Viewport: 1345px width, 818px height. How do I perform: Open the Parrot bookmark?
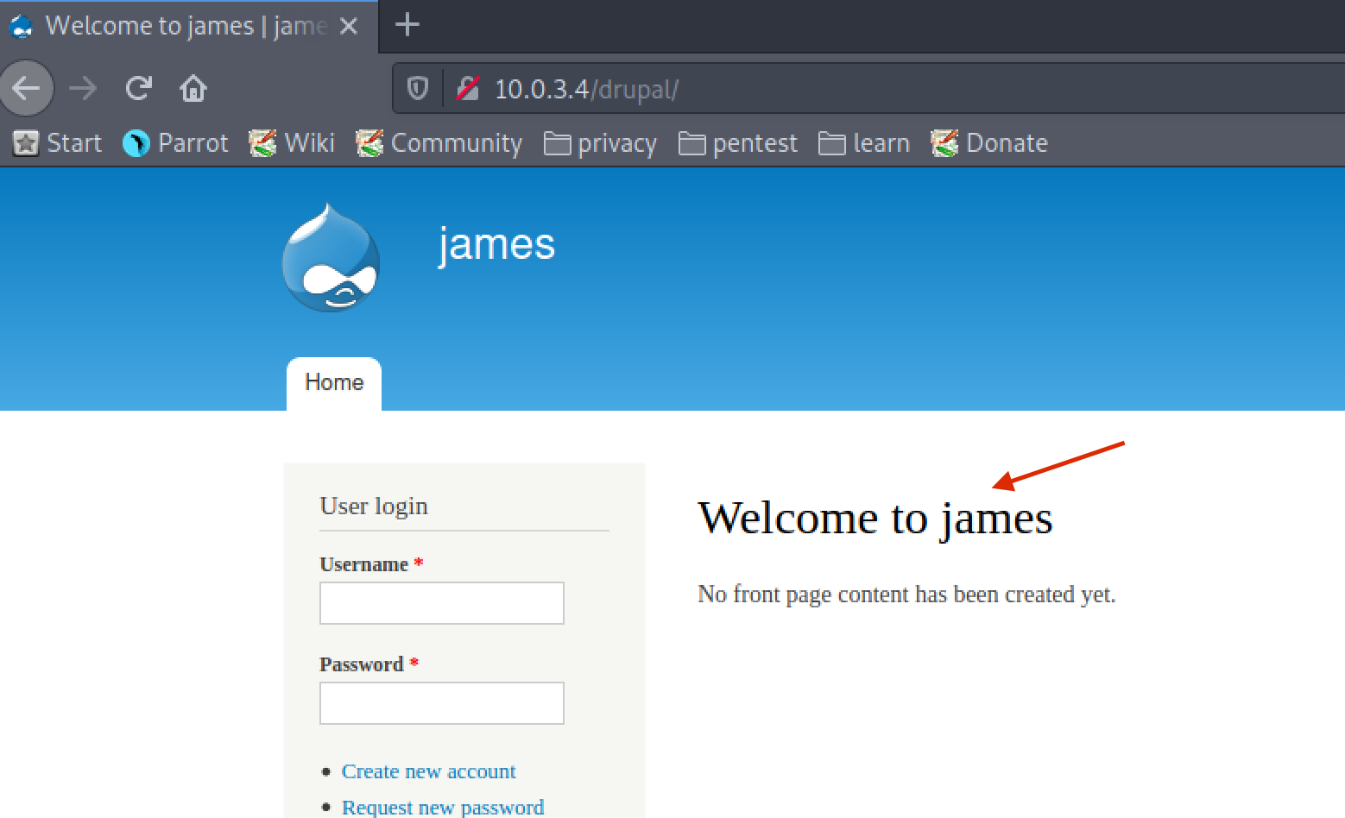pyautogui.click(x=176, y=143)
